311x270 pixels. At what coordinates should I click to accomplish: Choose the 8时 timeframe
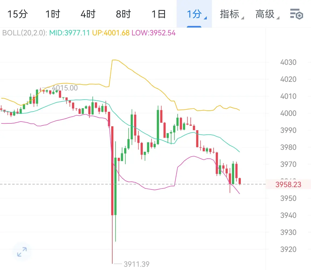123,14
